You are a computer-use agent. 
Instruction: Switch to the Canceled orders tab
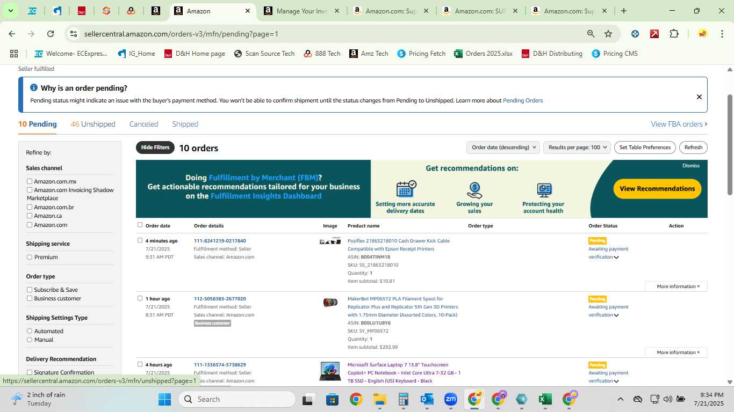[143, 124]
